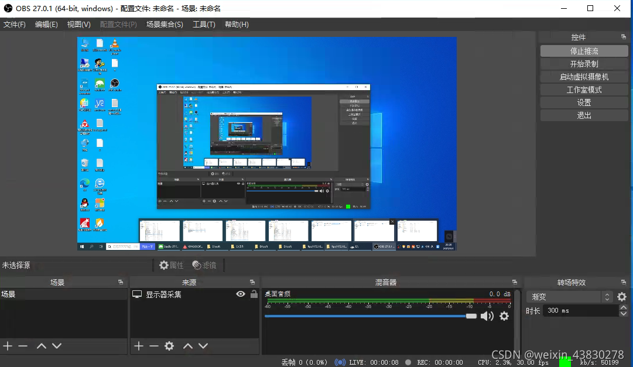
Task: Start recording with 开始录制 button
Action: (x=583, y=63)
